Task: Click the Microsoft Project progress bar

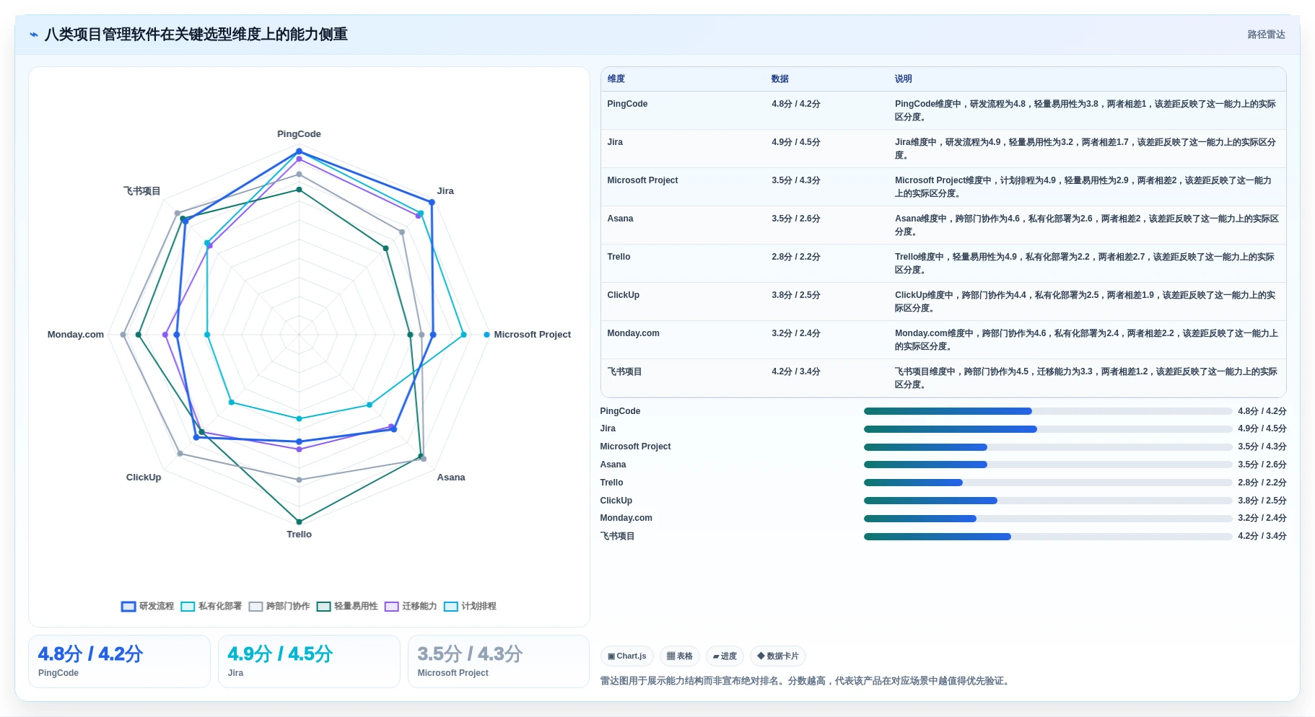Action: [x=1047, y=447]
